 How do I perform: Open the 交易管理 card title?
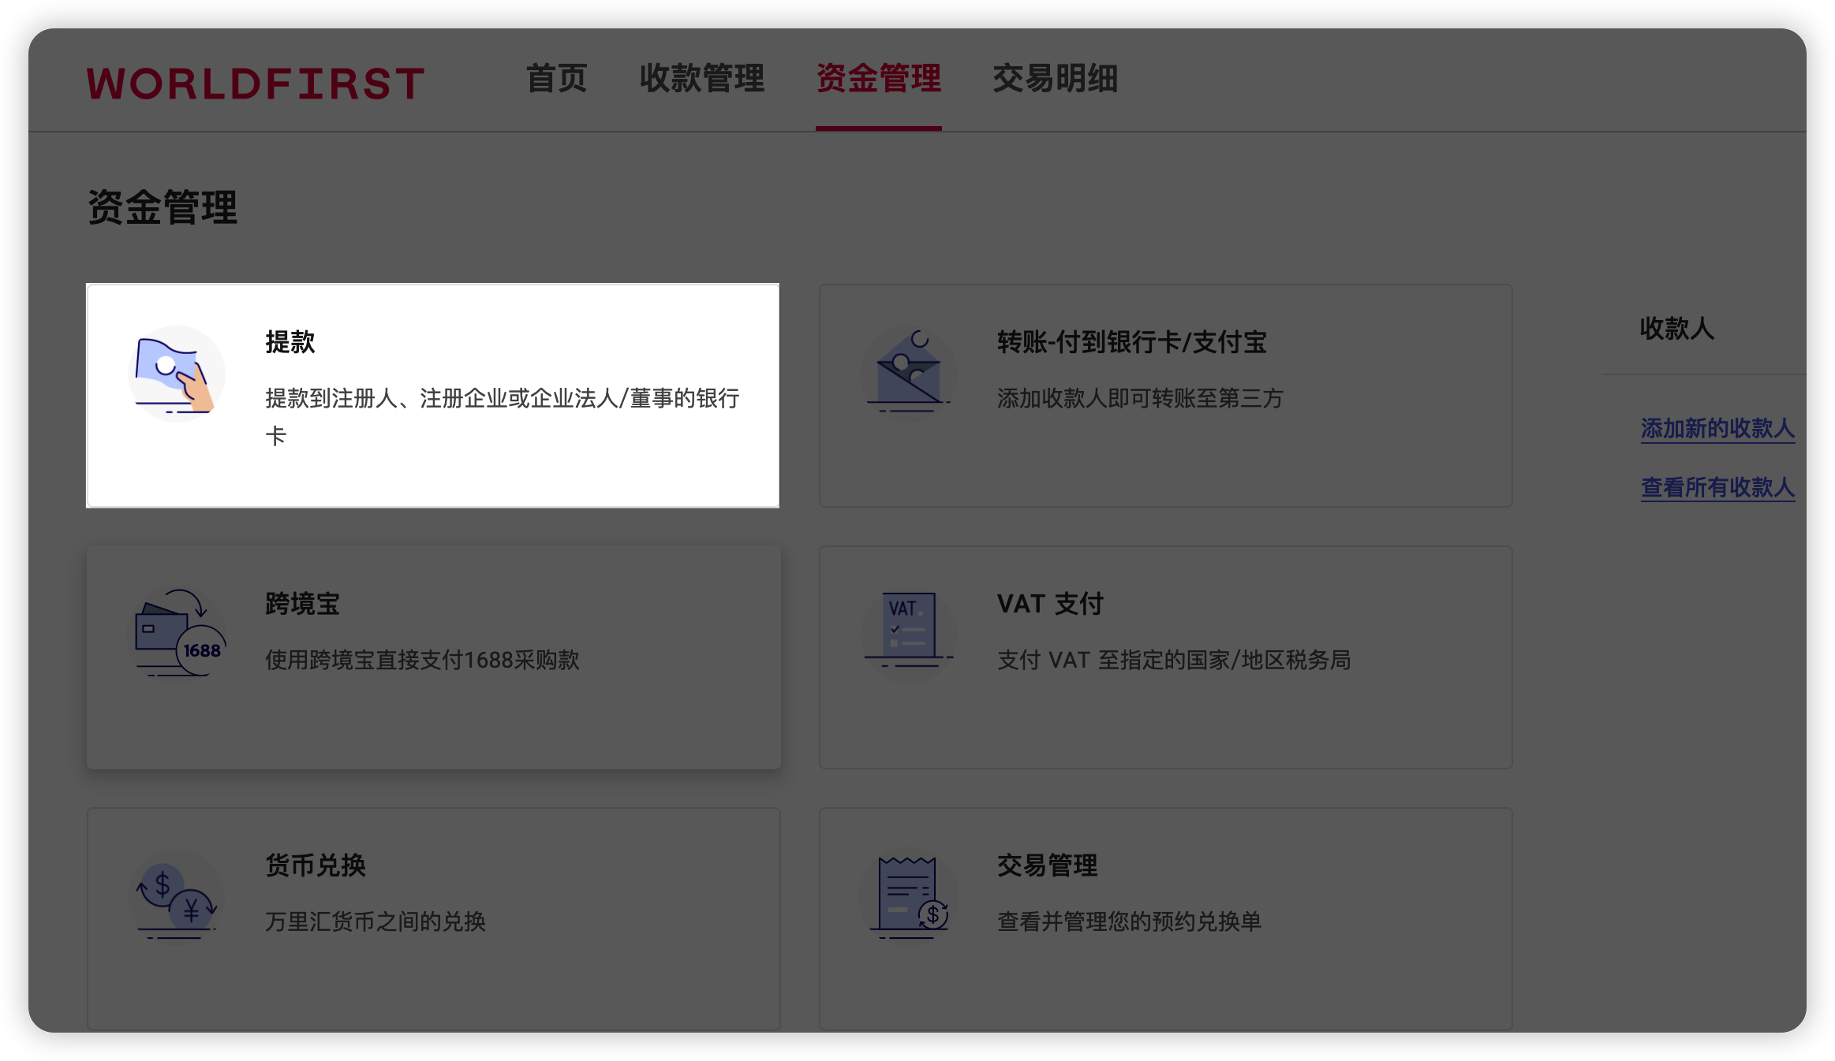point(1047,866)
